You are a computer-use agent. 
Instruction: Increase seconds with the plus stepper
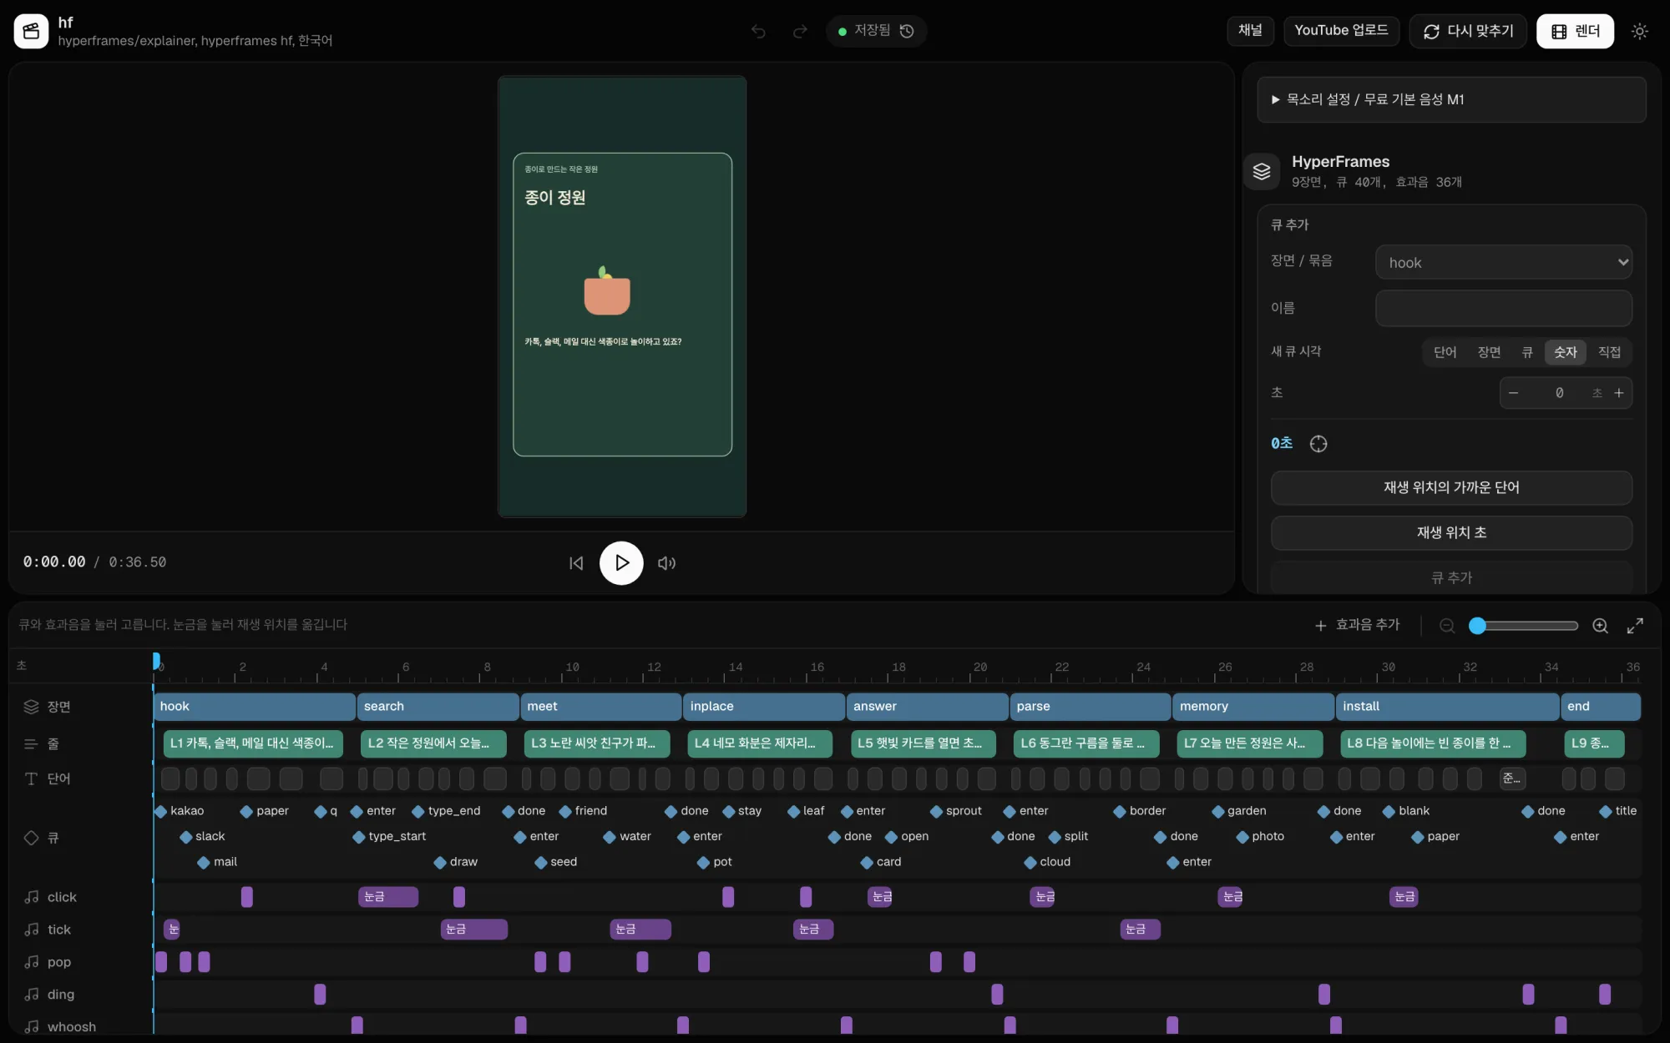pyautogui.click(x=1618, y=393)
